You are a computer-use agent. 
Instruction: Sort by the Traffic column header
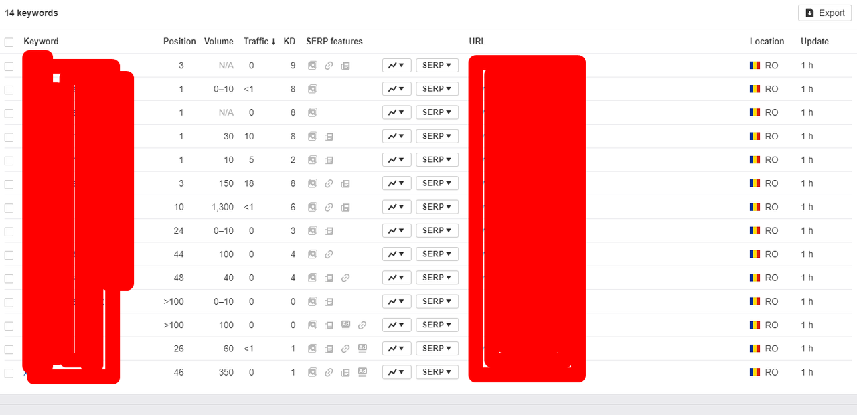point(260,41)
